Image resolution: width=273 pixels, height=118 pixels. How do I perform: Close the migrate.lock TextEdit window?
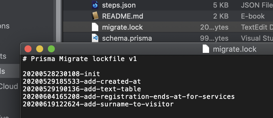[x=28, y=49]
